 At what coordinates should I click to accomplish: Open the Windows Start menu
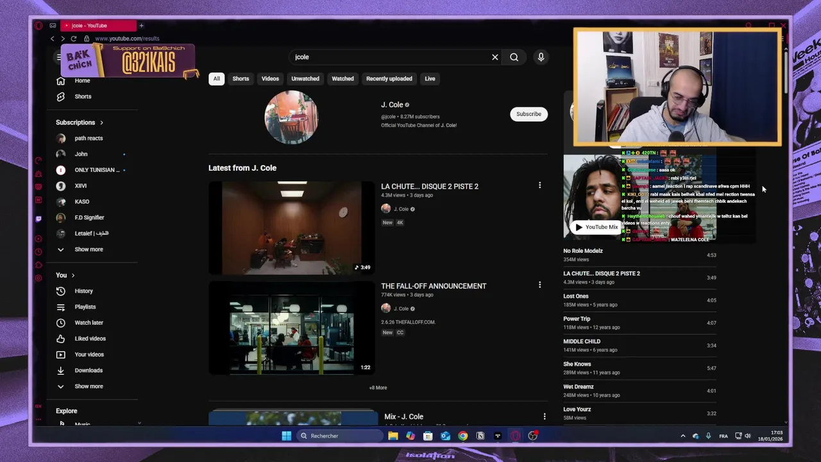[x=286, y=436]
